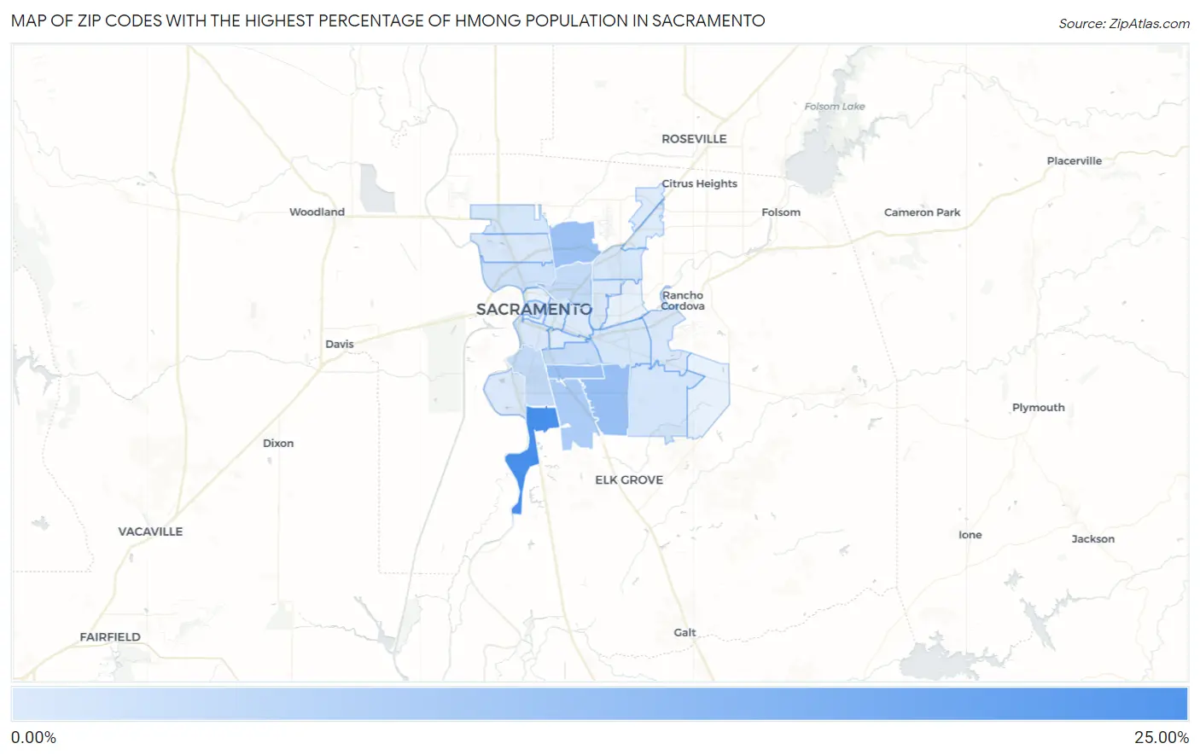The image size is (1200, 755).
Task: Click the ROSEVILLE label on the map
Action: (694, 139)
